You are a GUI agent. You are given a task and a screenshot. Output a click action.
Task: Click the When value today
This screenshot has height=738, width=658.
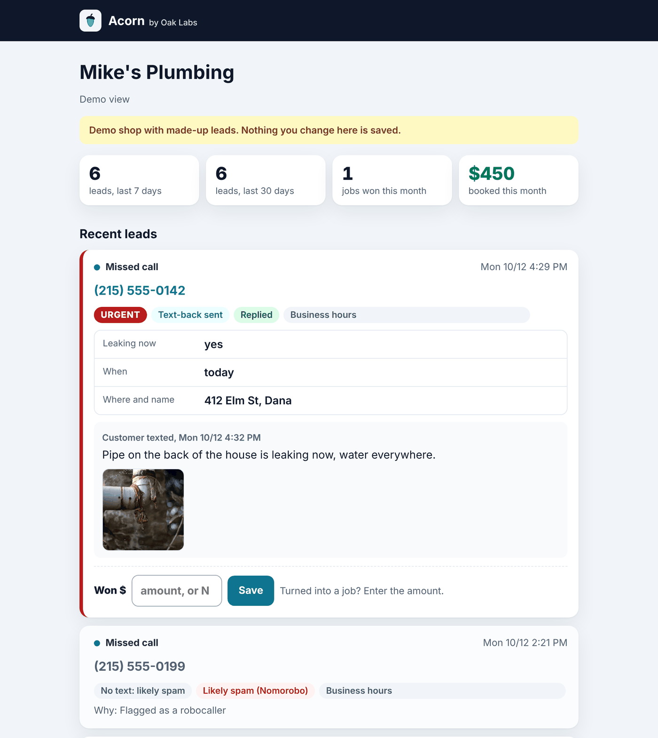[219, 373]
